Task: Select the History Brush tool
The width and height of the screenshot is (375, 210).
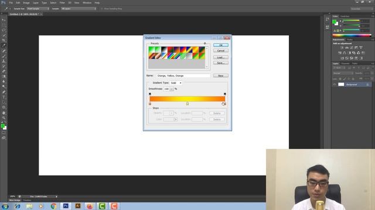Action: [4, 66]
